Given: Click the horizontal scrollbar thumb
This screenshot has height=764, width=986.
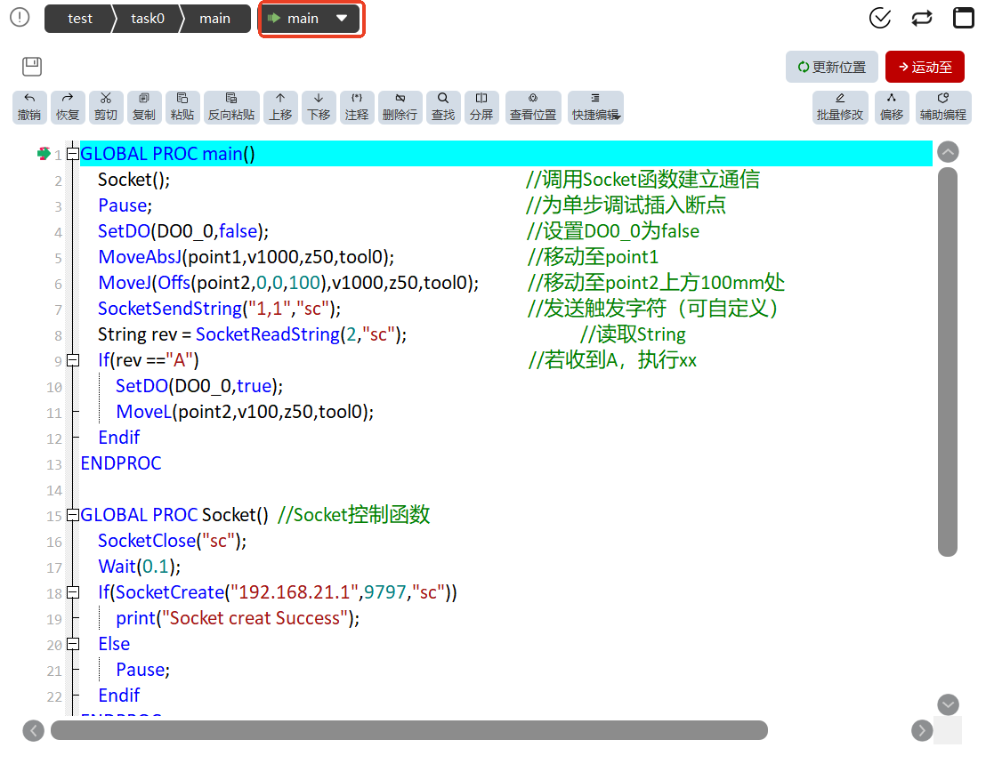Looking at the screenshot, I should pyautogui.click(x=408, y=730).
